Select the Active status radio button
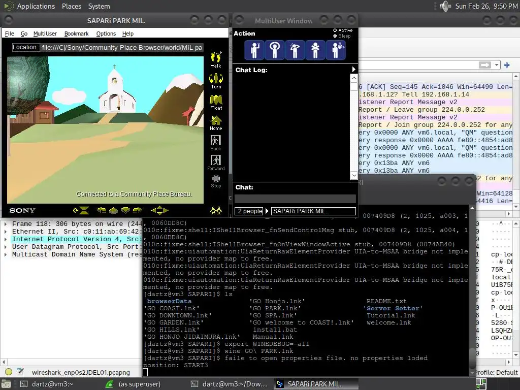This screenshot has height=390, width=520. [335, 30]
